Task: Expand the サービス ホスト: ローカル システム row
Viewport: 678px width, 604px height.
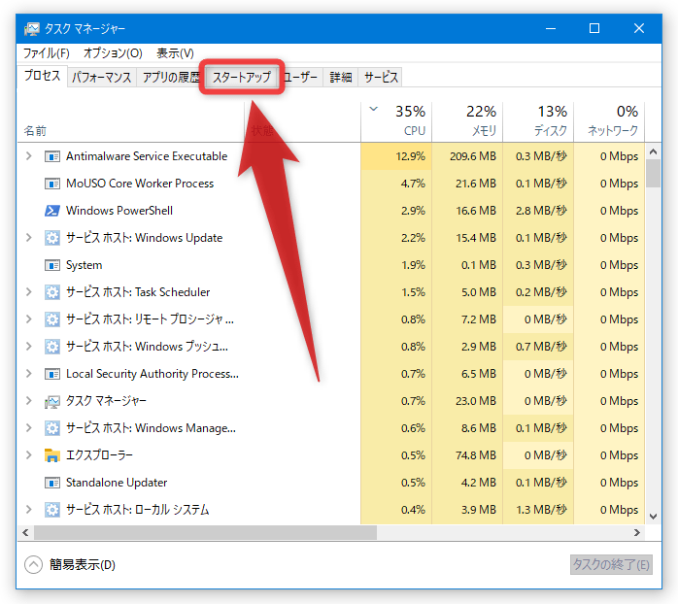Action: 28,509
